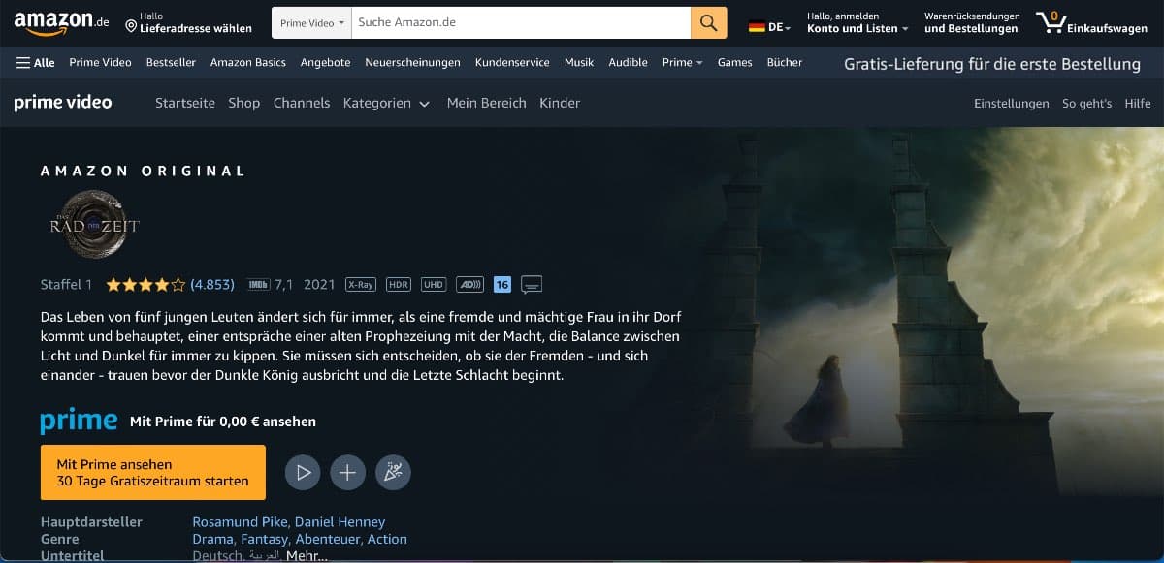Screen dimensions: 1164x563
Task: Click the Angebote nav link
Action: pyautogui.click(x=325, y=62)
